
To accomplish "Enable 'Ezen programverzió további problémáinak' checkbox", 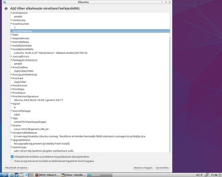I will click(12, 161).
